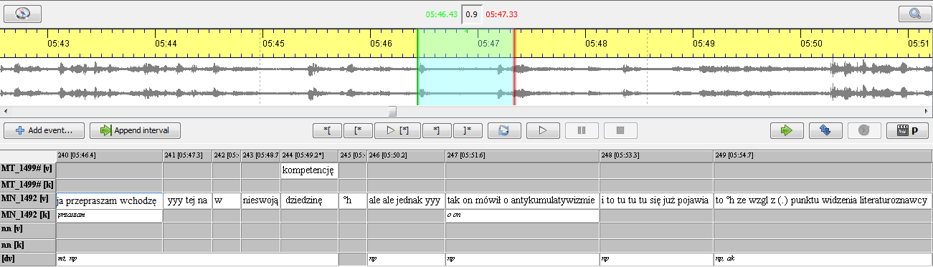Click the green arrow button near right

click(x=787, y=130)
